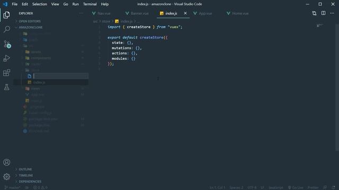Click Prettier in status bar

pos(313,188)
